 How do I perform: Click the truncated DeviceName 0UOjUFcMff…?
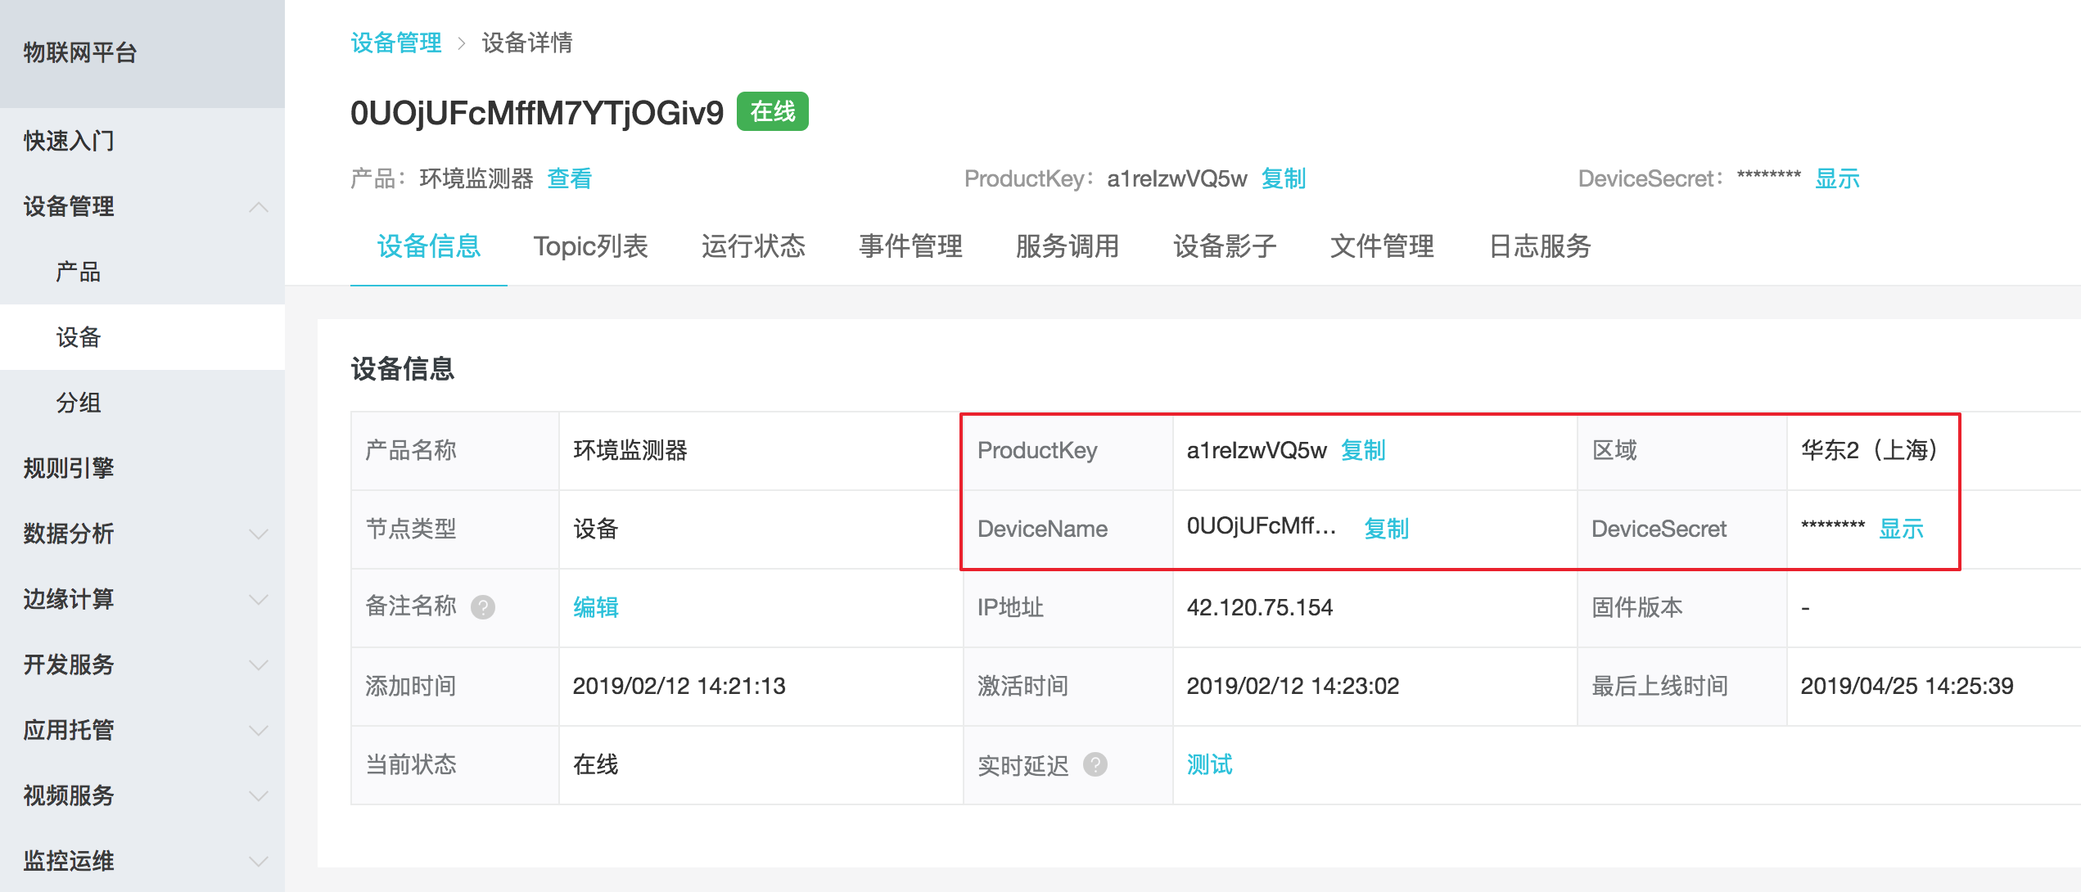(x=1262, y=527)
